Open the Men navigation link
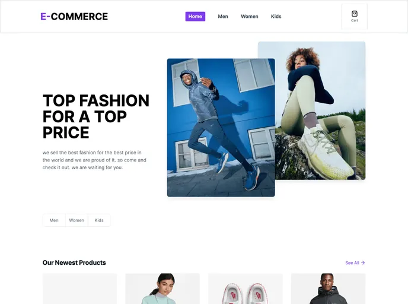The height and width of the screenshot is (304, 408). coord(223,17)
